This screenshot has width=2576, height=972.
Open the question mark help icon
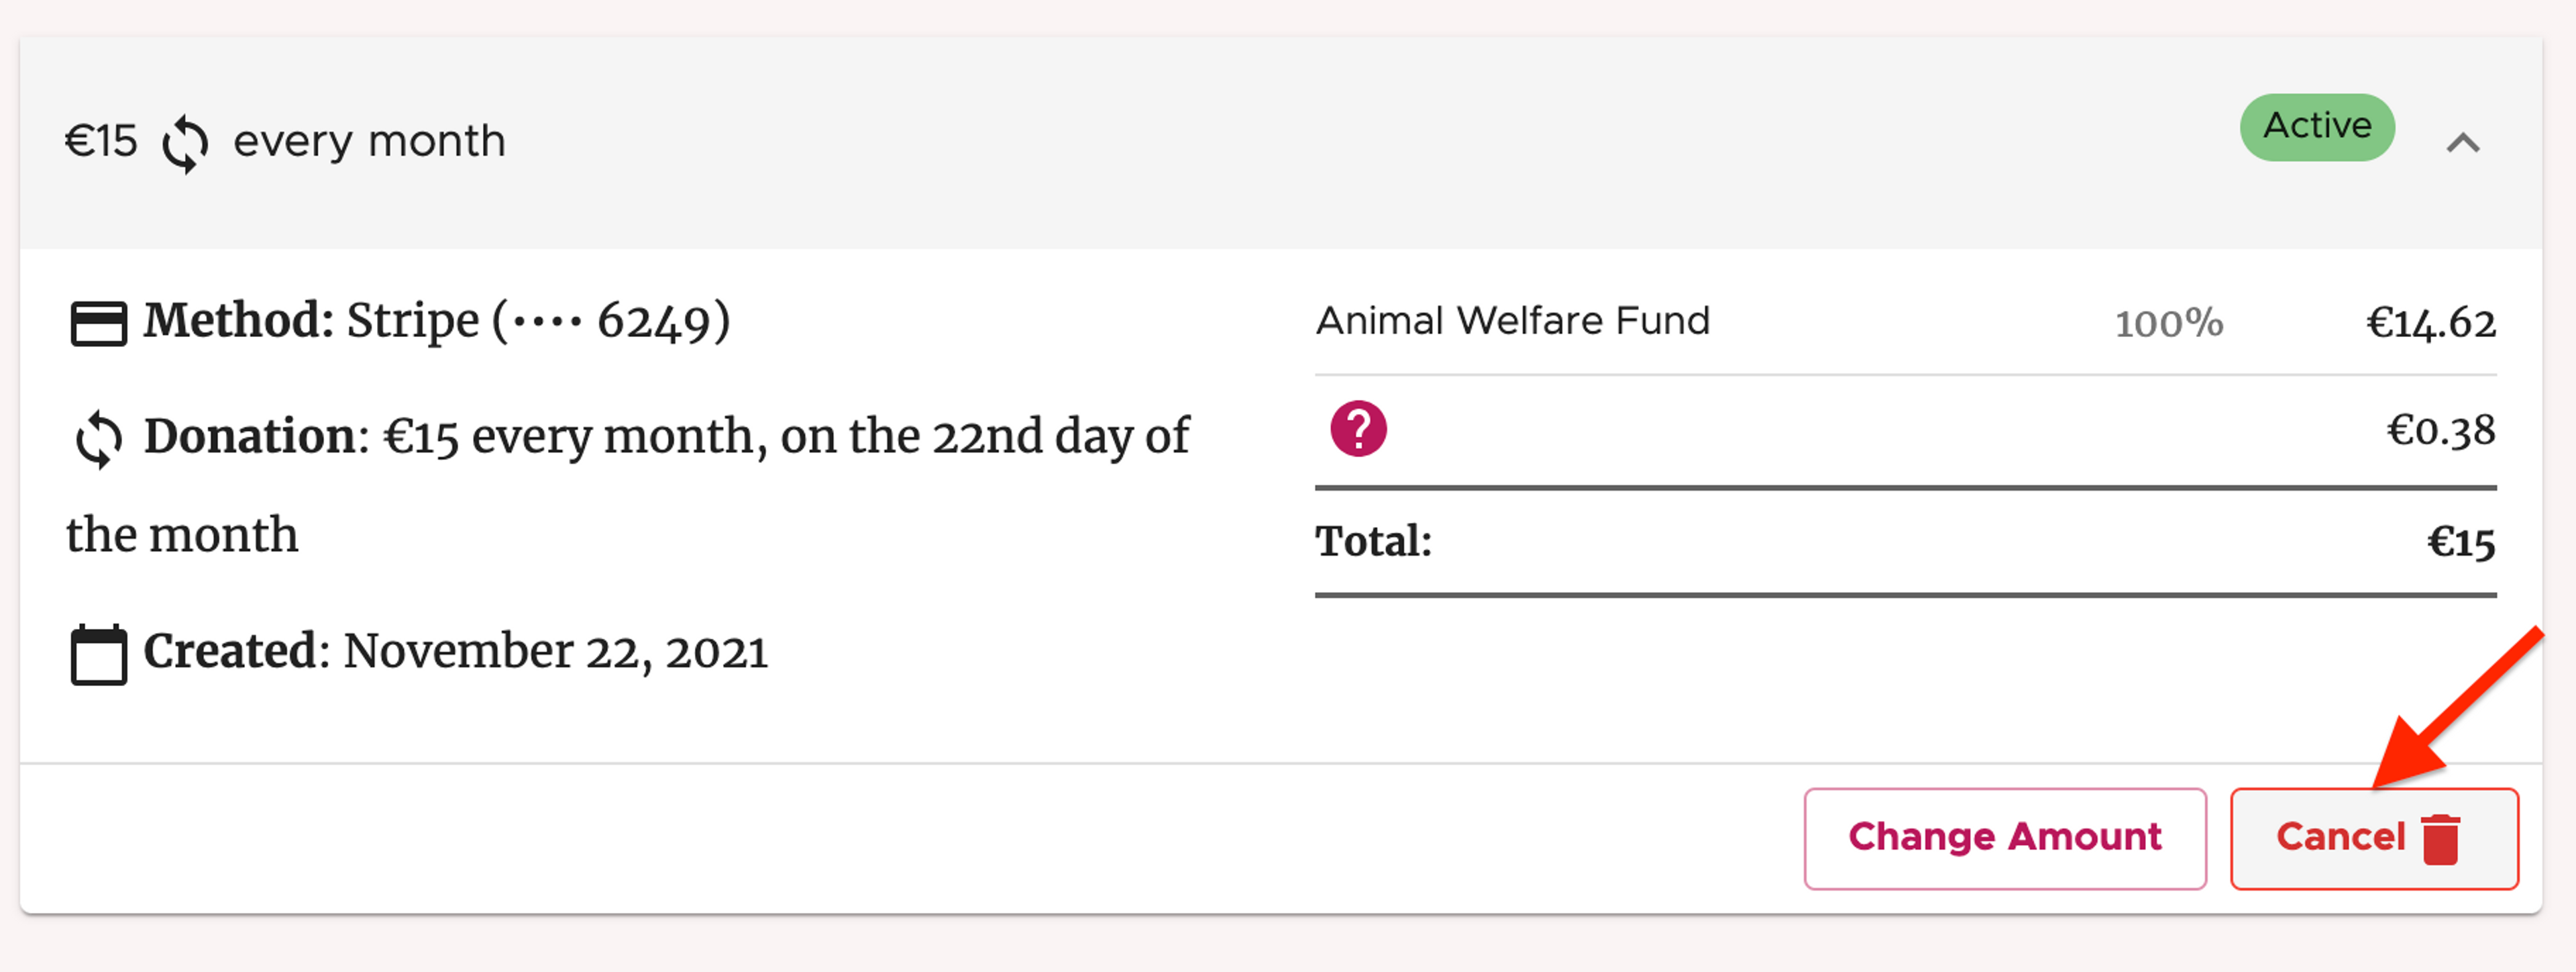click(x=1358, y=428)
